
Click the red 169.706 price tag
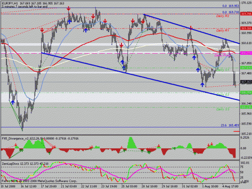pyautogui.click(x=246, y=14)
